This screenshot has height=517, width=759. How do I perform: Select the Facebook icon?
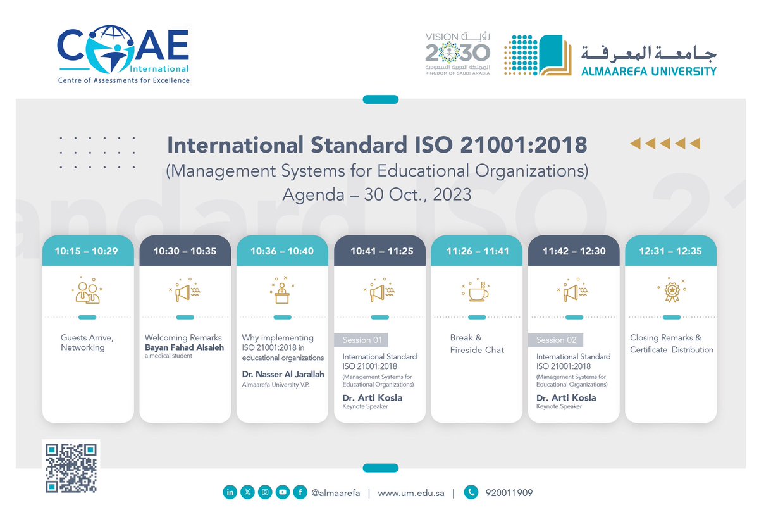(x=300, y=492)
